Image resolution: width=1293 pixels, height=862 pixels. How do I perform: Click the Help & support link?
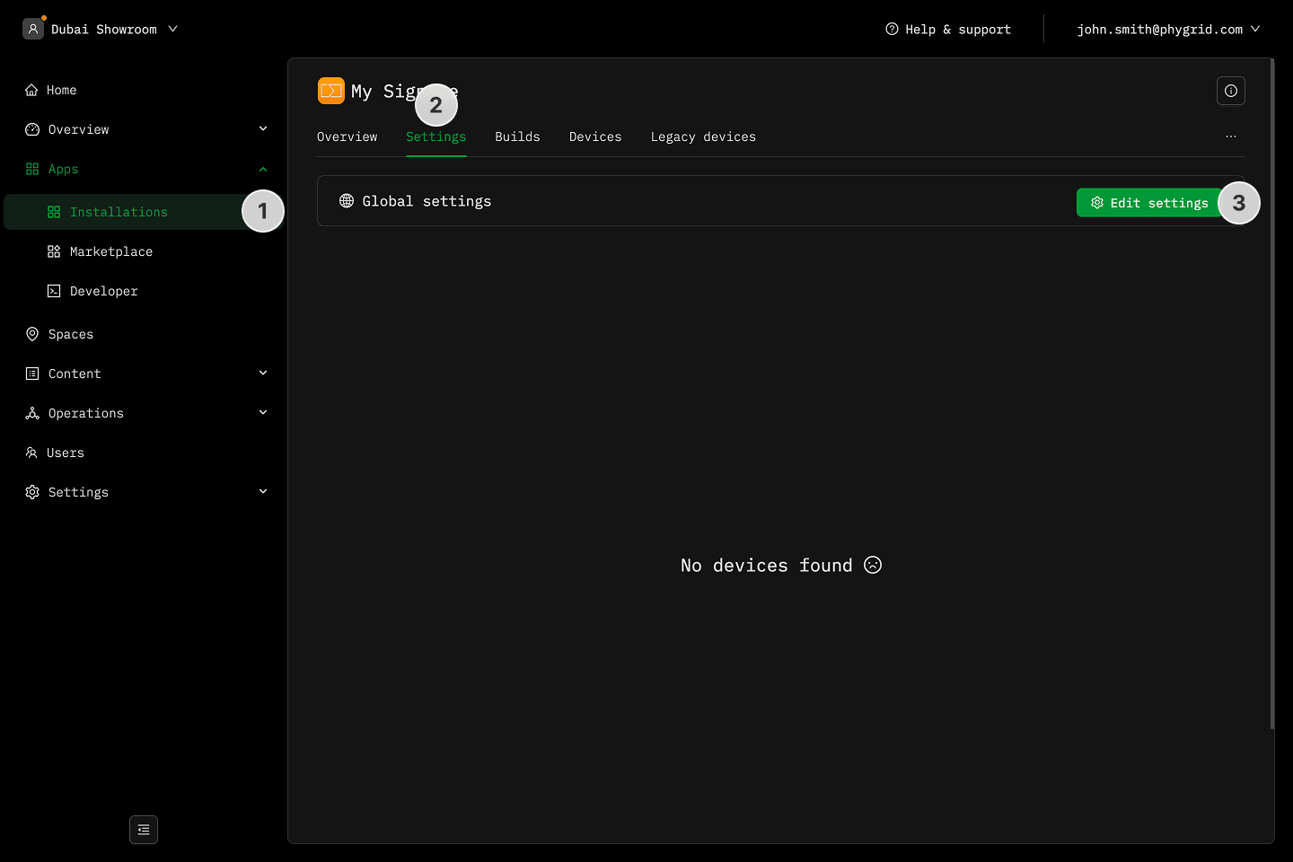click(948, 30)
